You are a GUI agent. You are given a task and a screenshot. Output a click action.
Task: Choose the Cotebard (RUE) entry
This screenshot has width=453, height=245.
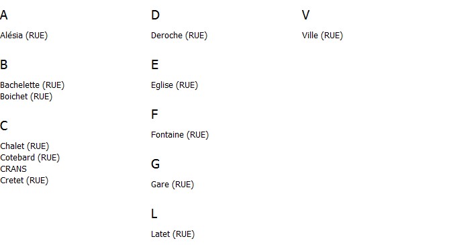point(30,158)
